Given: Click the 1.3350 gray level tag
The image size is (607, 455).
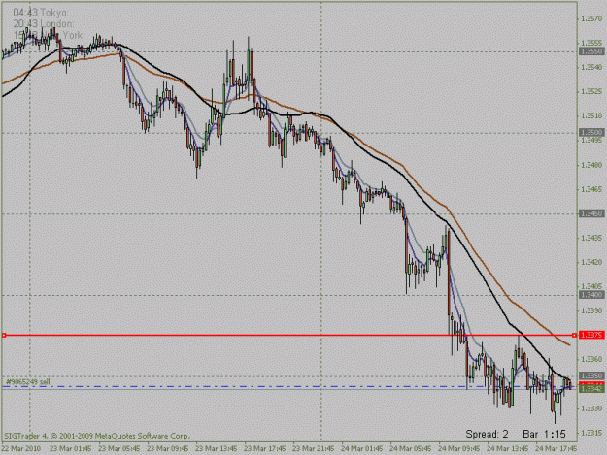Looking at the screenshot, I should tap(591, 375).
